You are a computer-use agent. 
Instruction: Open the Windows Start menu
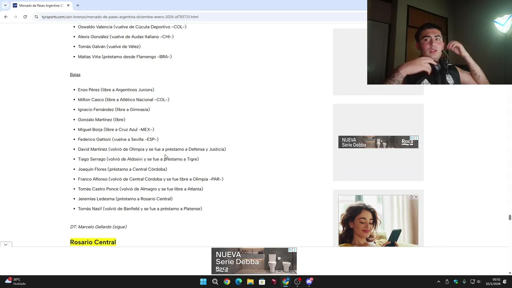coord(203,282)
